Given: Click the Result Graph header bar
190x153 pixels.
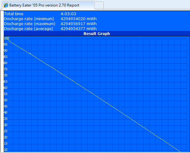Looking at the screenshot, I should (x=97, y=33).
